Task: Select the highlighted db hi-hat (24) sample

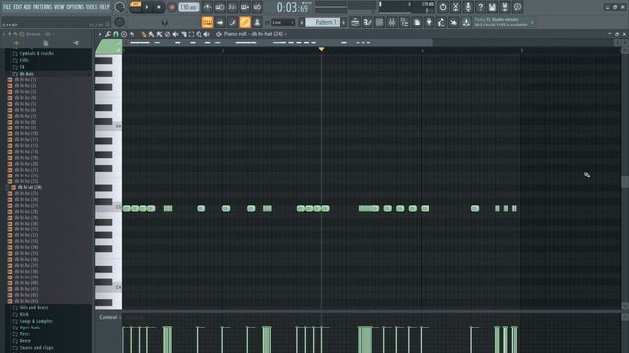Action: click(x=29, y=187)
